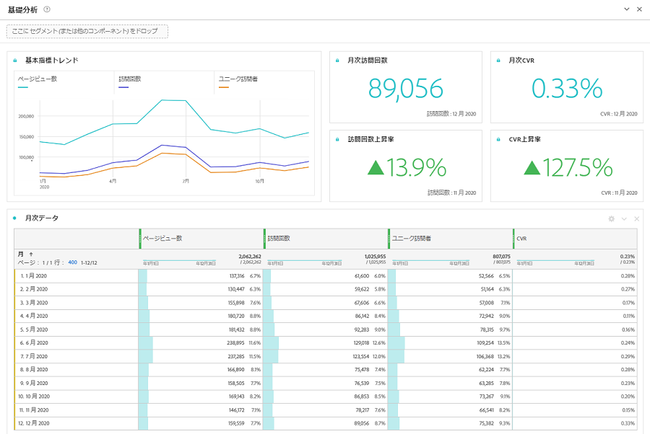
Task: Click the 基本指標トレンド title
Action: (52, 61)
